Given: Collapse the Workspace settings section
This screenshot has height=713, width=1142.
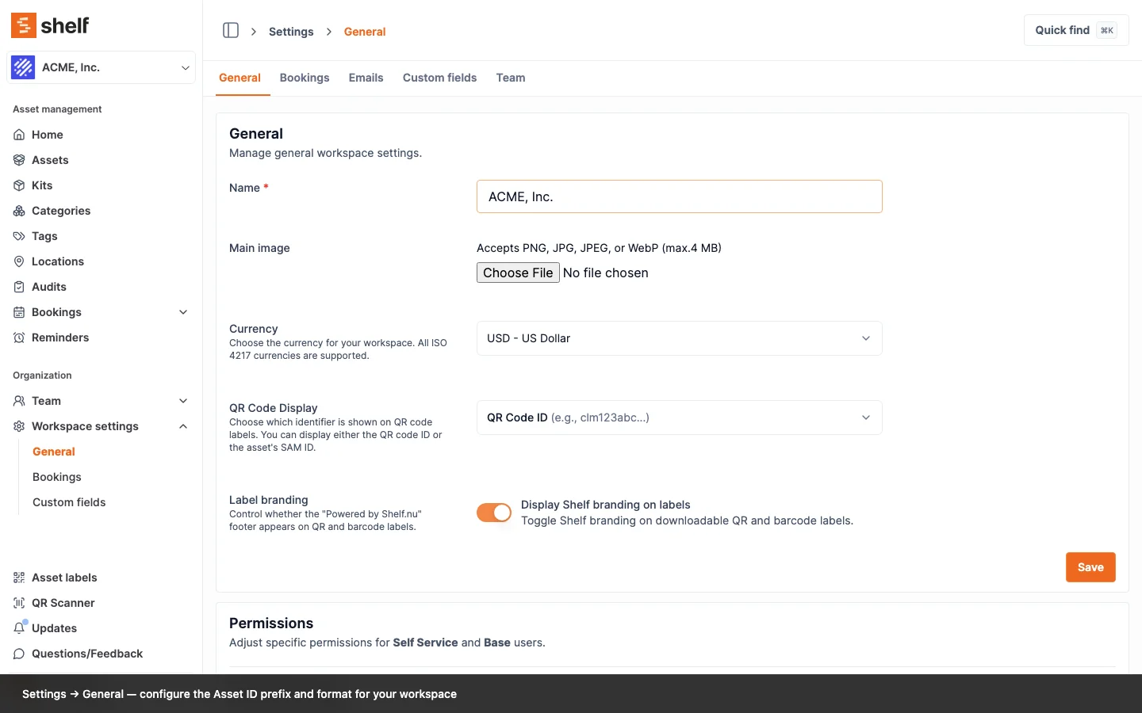Looking at the screenshot, I should tap(183, 426).
